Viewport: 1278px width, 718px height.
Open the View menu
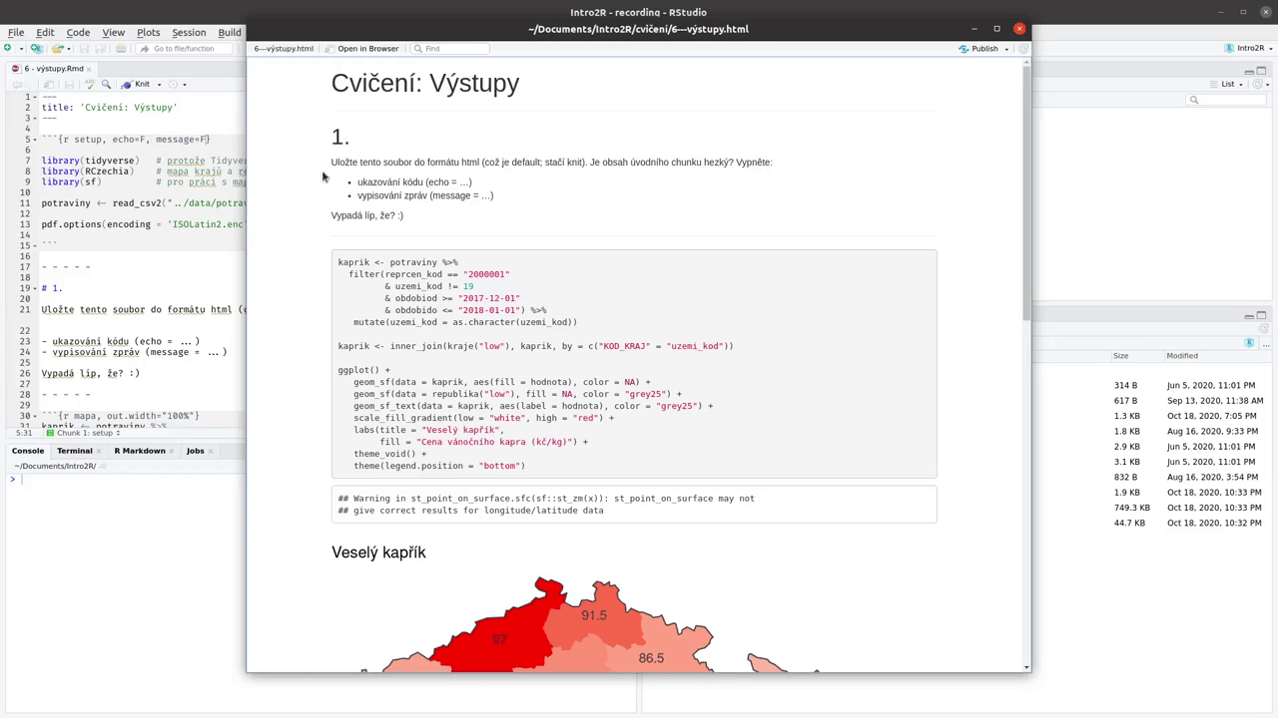pos(113,32)
